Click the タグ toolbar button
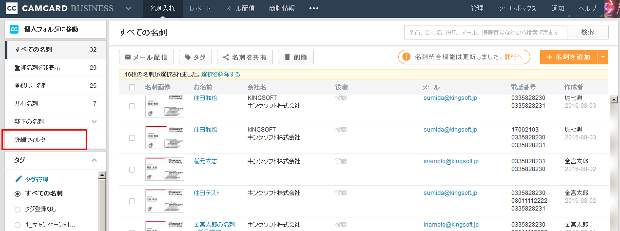Viewport: 620px width, 231px height. point(195,57)
